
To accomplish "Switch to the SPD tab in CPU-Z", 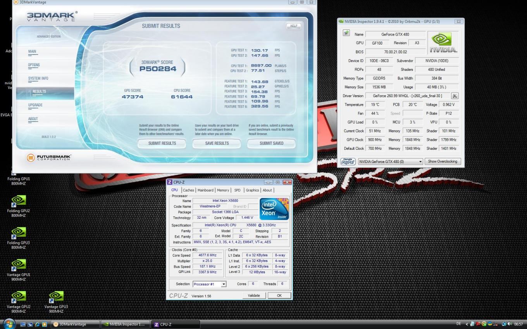I will click(x=237, y=190).
